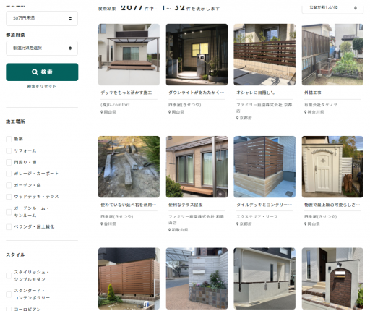Open the 物置で最上級の可愛らしさ title
The image size is (370, 311).
[x=332, y=205]
